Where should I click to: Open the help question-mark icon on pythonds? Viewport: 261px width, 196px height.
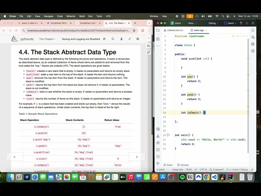pos(138,39)
